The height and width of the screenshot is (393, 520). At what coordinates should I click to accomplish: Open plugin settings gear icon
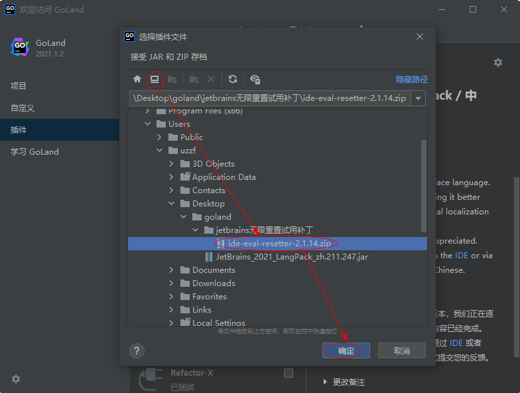tap(497, 62)
